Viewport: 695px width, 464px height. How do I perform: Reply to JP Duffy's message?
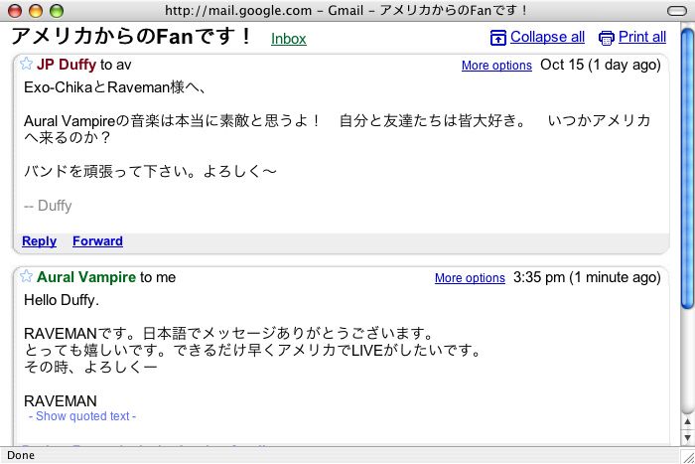click(x=39, y=241)
